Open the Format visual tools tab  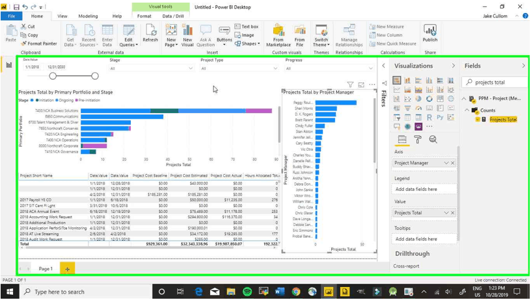[x=144, y=16]
